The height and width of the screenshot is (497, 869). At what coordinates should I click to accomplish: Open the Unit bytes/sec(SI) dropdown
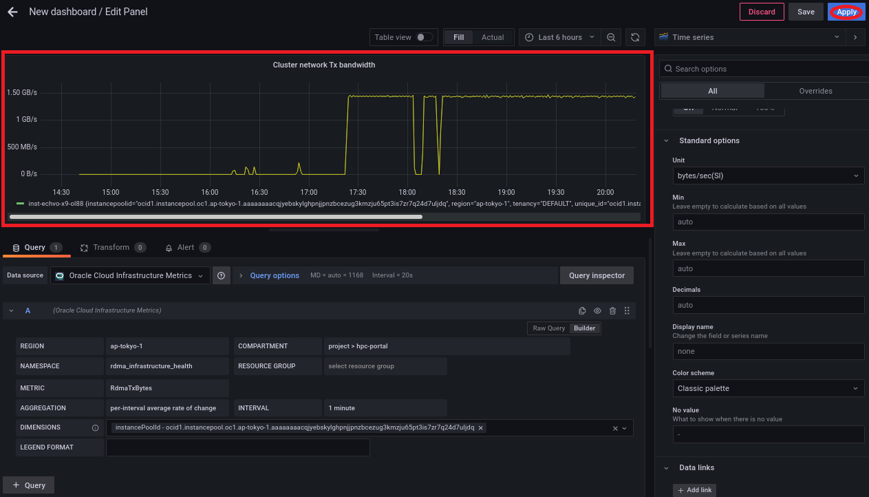point(768,176)
